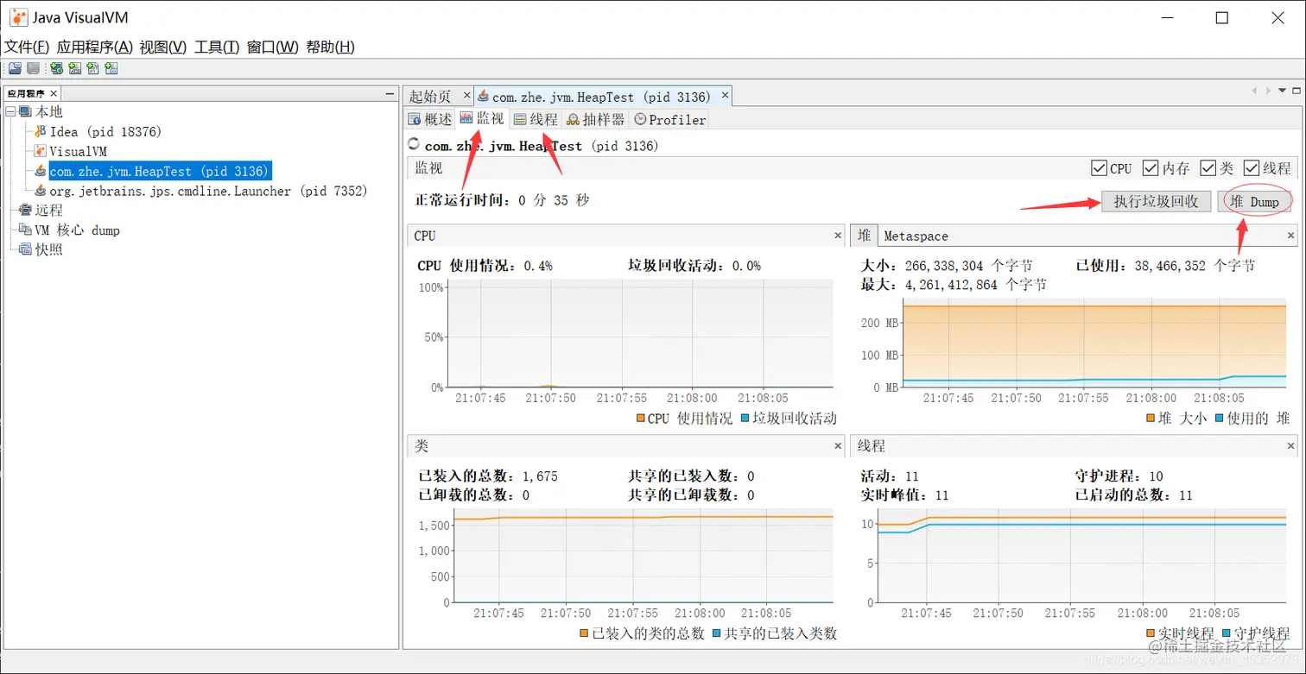Select org.jetbrains.jps.cmdline.Launcher (pid 7352)
Screen dimensions: 1306x674
click(208, 191)
